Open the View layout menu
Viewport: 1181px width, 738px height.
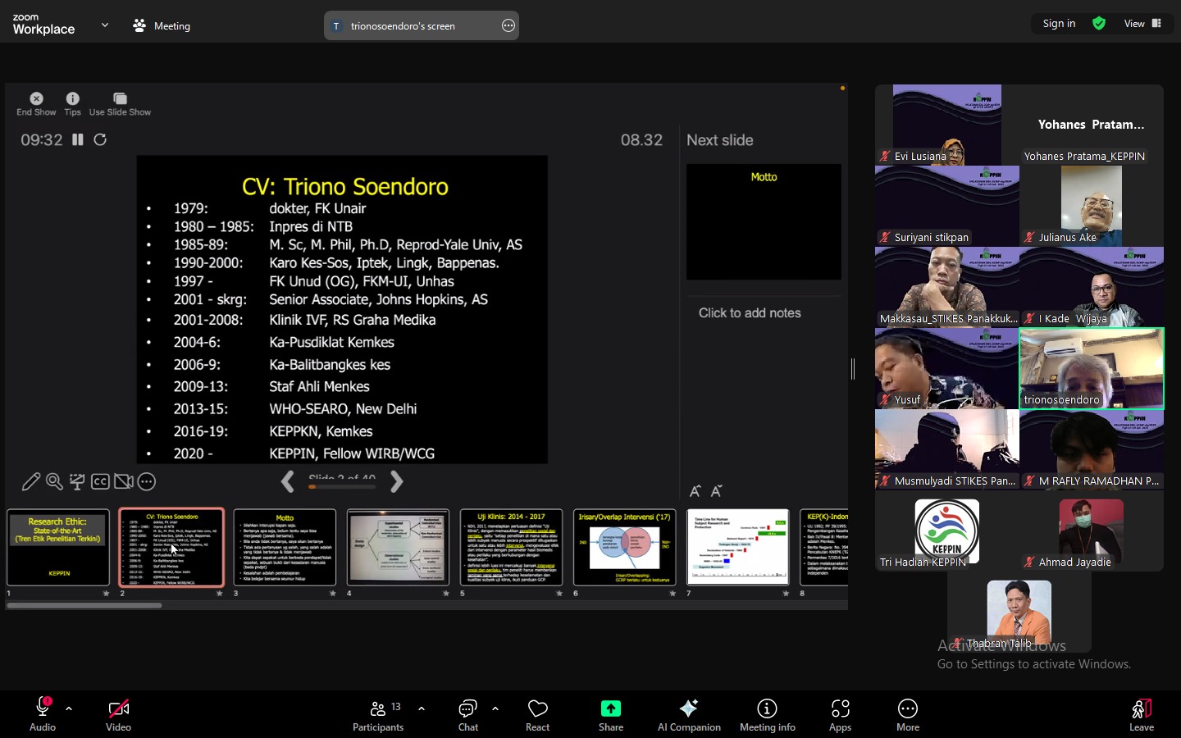tap(1142, 24)
